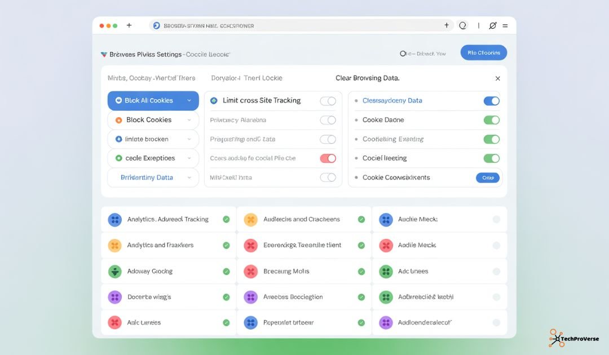
Task: Click the search magnifier icon in the browser toolbar
Action: click(462, 25)
